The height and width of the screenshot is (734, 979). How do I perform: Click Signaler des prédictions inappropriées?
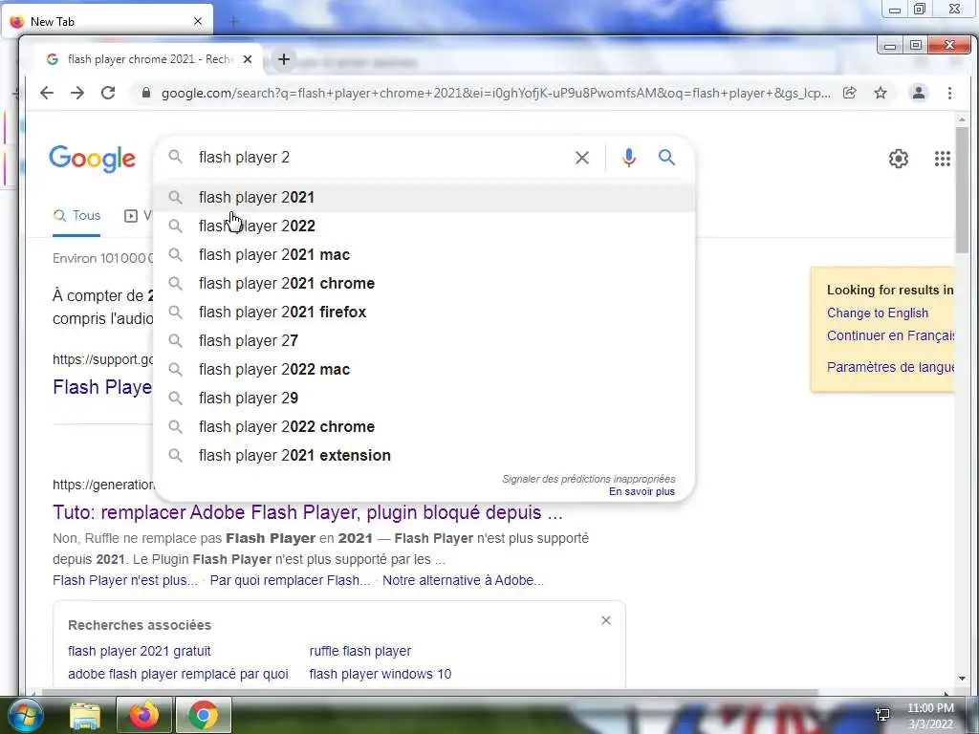(589, 479)
